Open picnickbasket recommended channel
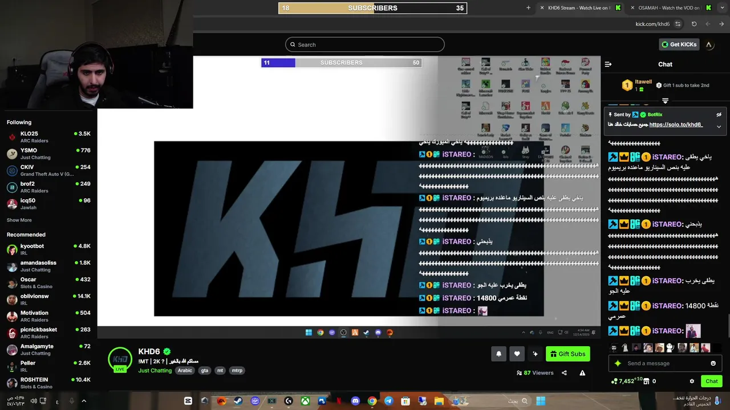The image size is (730, 410). click(x=48, y=333)
